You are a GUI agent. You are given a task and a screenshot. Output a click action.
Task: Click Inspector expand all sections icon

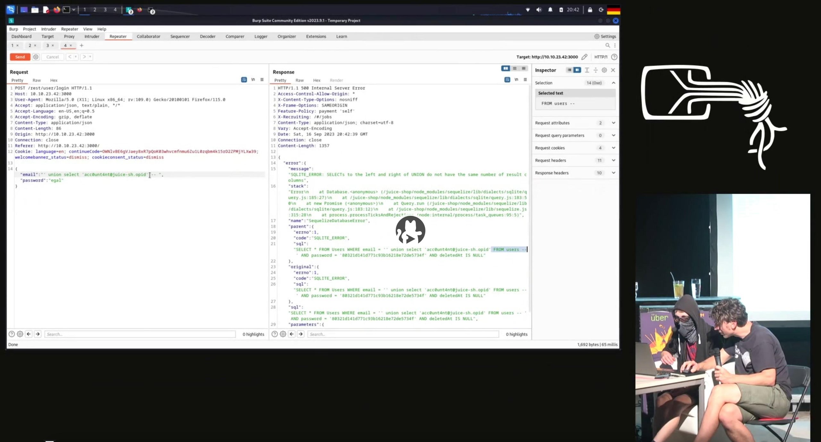coord(587,70)
